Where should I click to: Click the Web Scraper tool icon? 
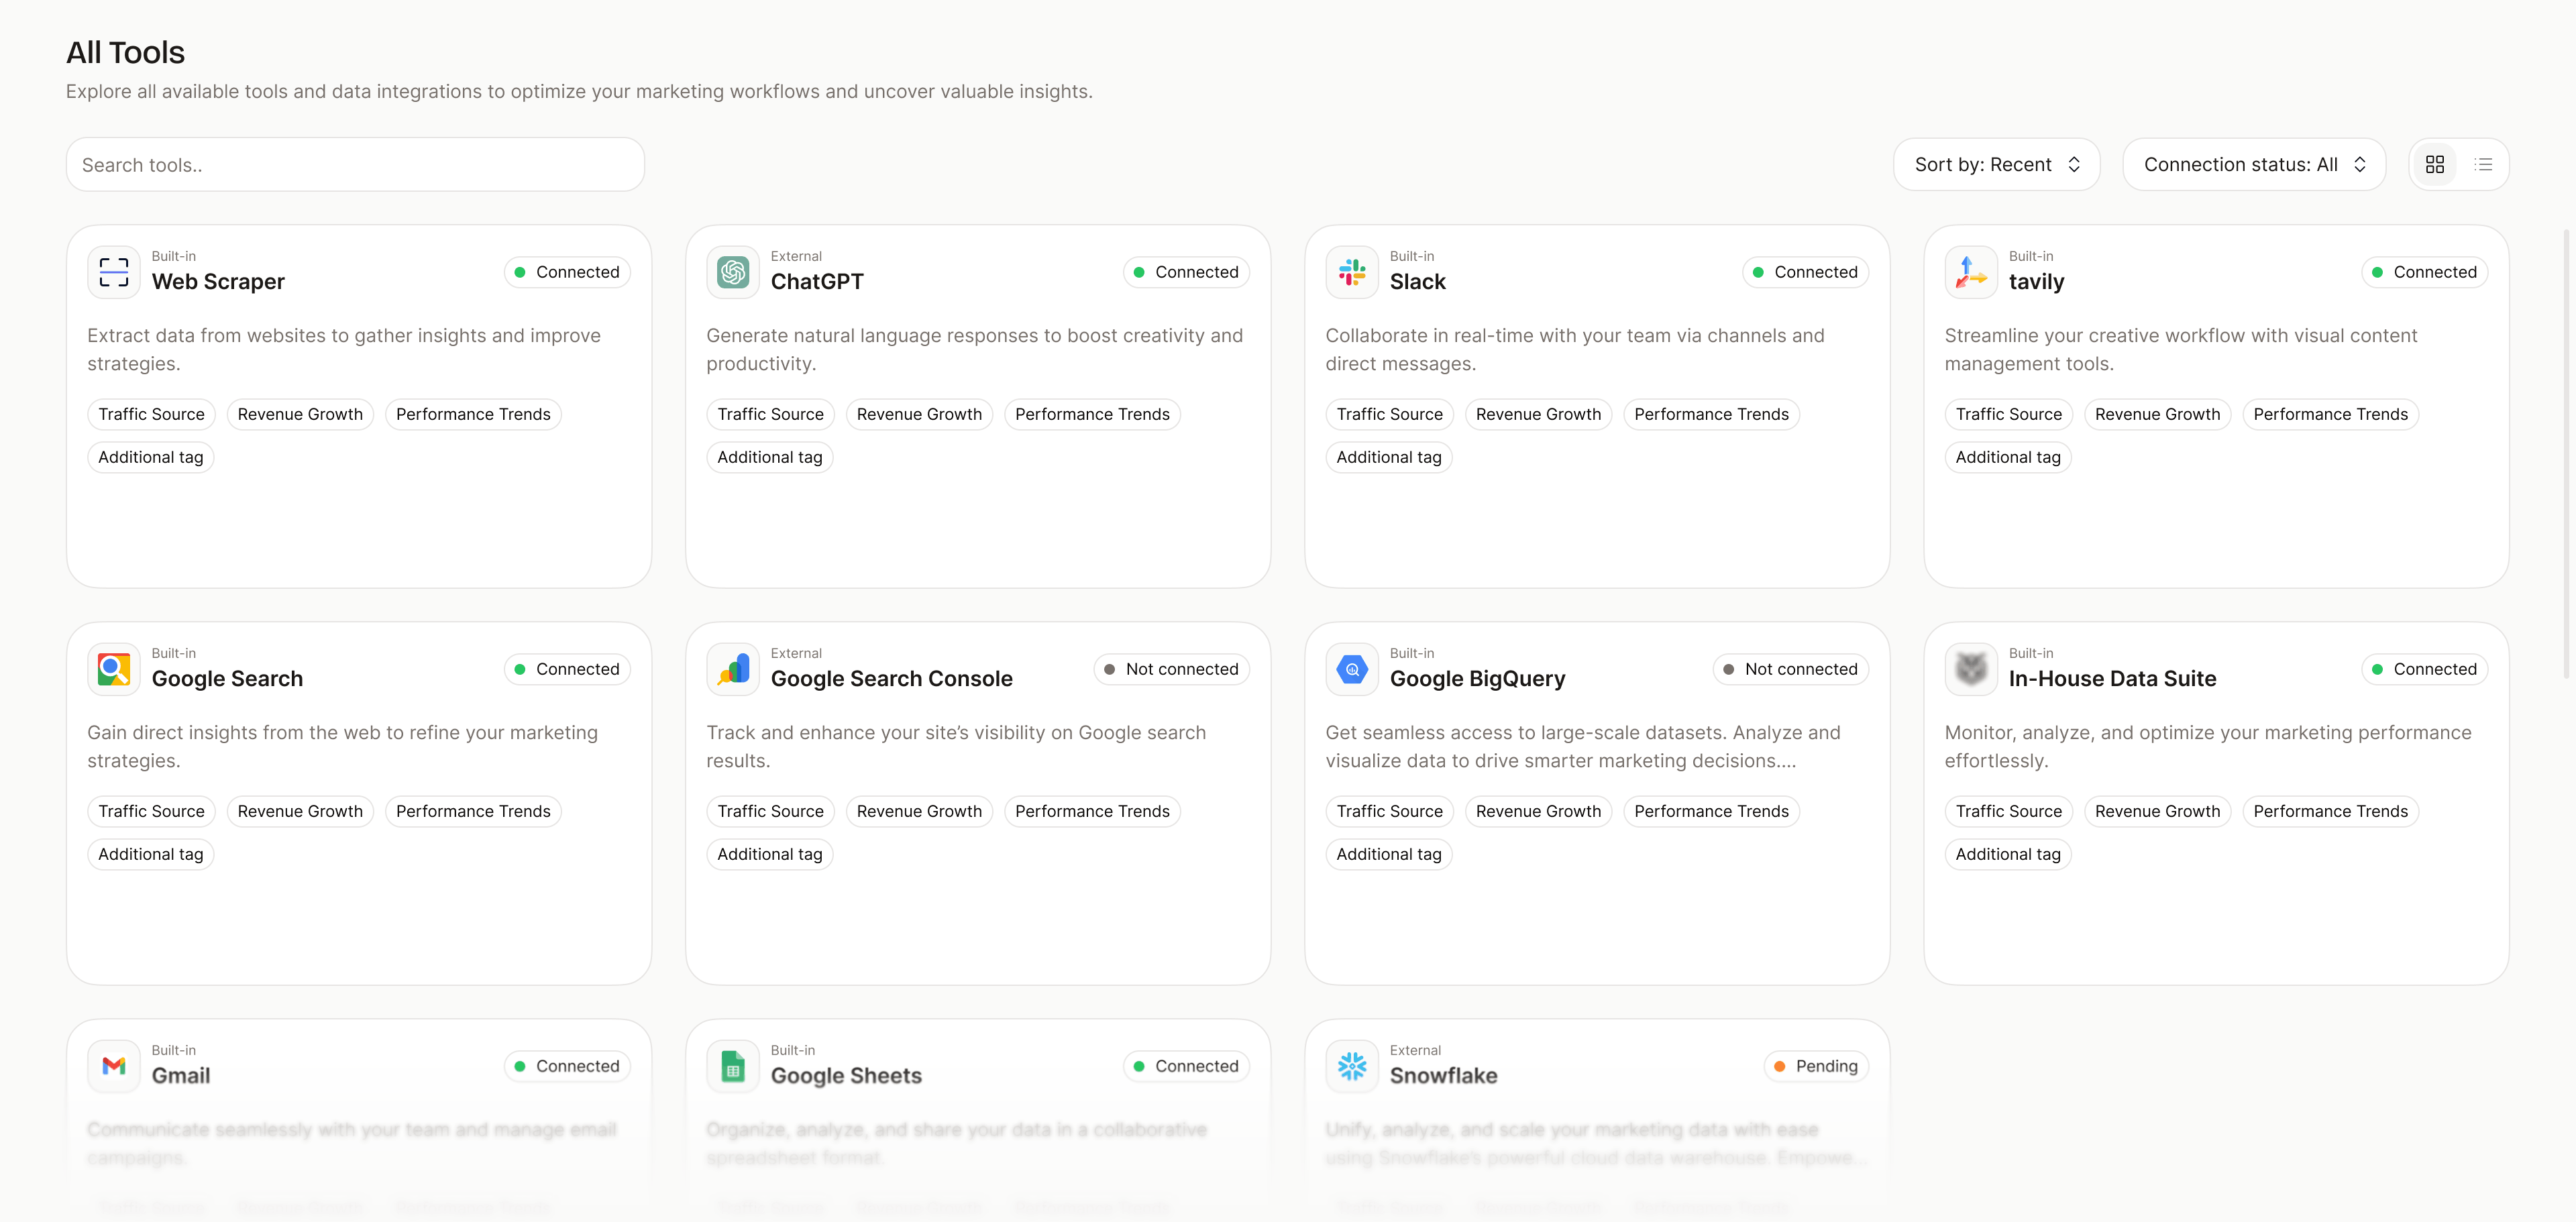click(x=113, y=271)
